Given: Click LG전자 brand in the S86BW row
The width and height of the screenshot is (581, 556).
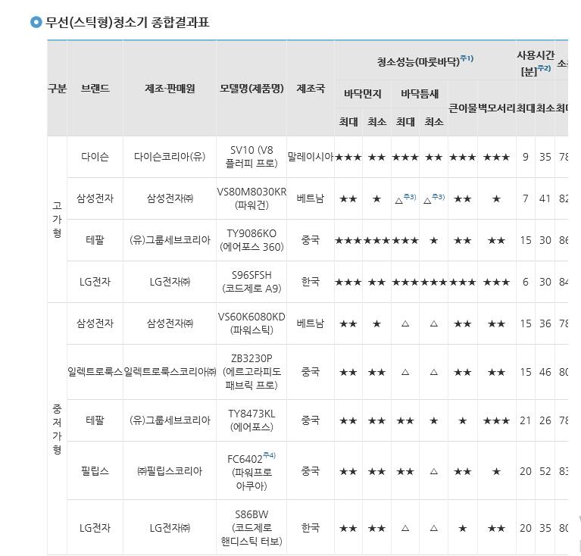Looking at the screenshot, I should coord(95,528).
